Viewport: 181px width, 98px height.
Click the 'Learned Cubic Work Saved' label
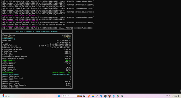(13, 78)
